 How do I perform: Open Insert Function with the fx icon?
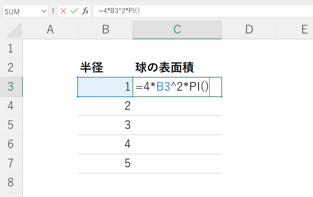pyautogui.click(x=85, y=11)
